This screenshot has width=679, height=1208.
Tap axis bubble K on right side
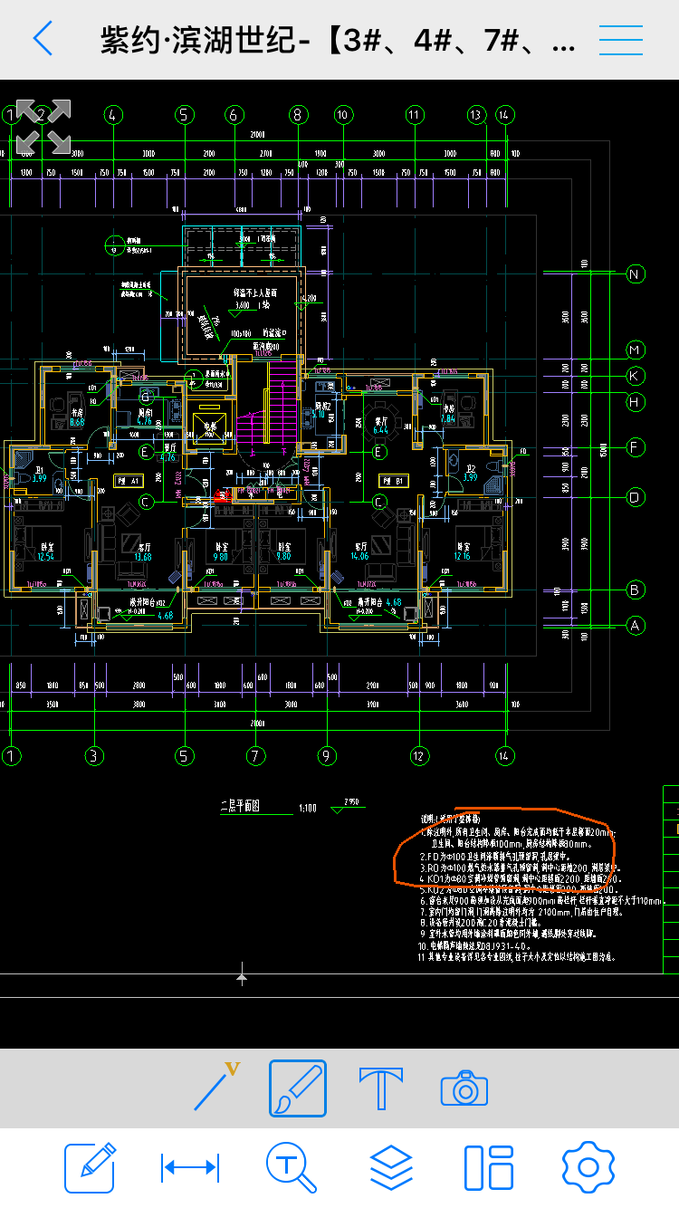635,375
